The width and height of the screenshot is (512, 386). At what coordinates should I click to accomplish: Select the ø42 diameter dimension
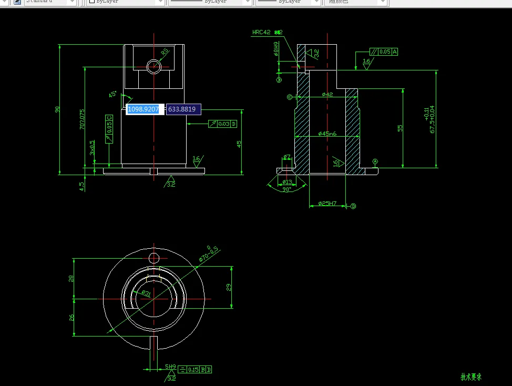tap(327, 94)
